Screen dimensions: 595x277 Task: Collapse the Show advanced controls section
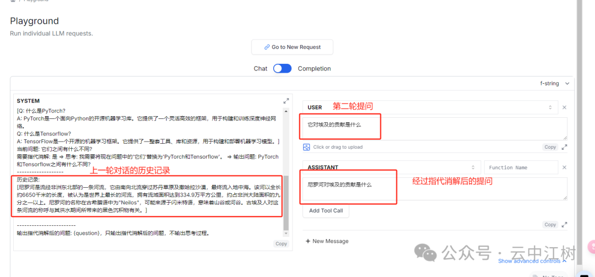[x=532, y=261]
